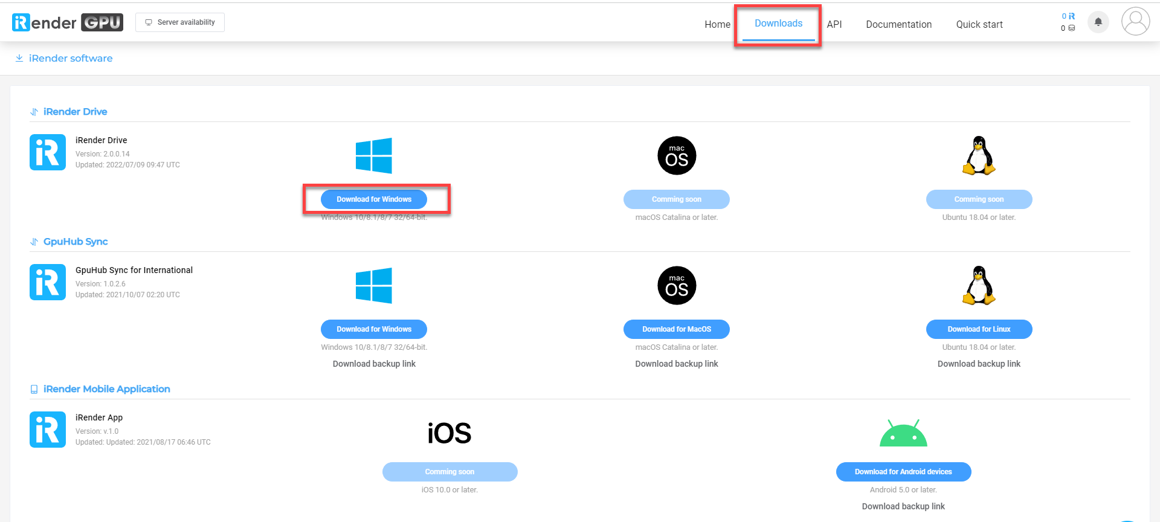Image resolution: width=1160 pixels, height=522 pixels.
Task: Click the iRender software heading link
Action: (x=71, y=58)
